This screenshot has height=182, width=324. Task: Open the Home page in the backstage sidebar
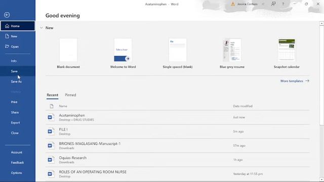click(x=18, y=26)
